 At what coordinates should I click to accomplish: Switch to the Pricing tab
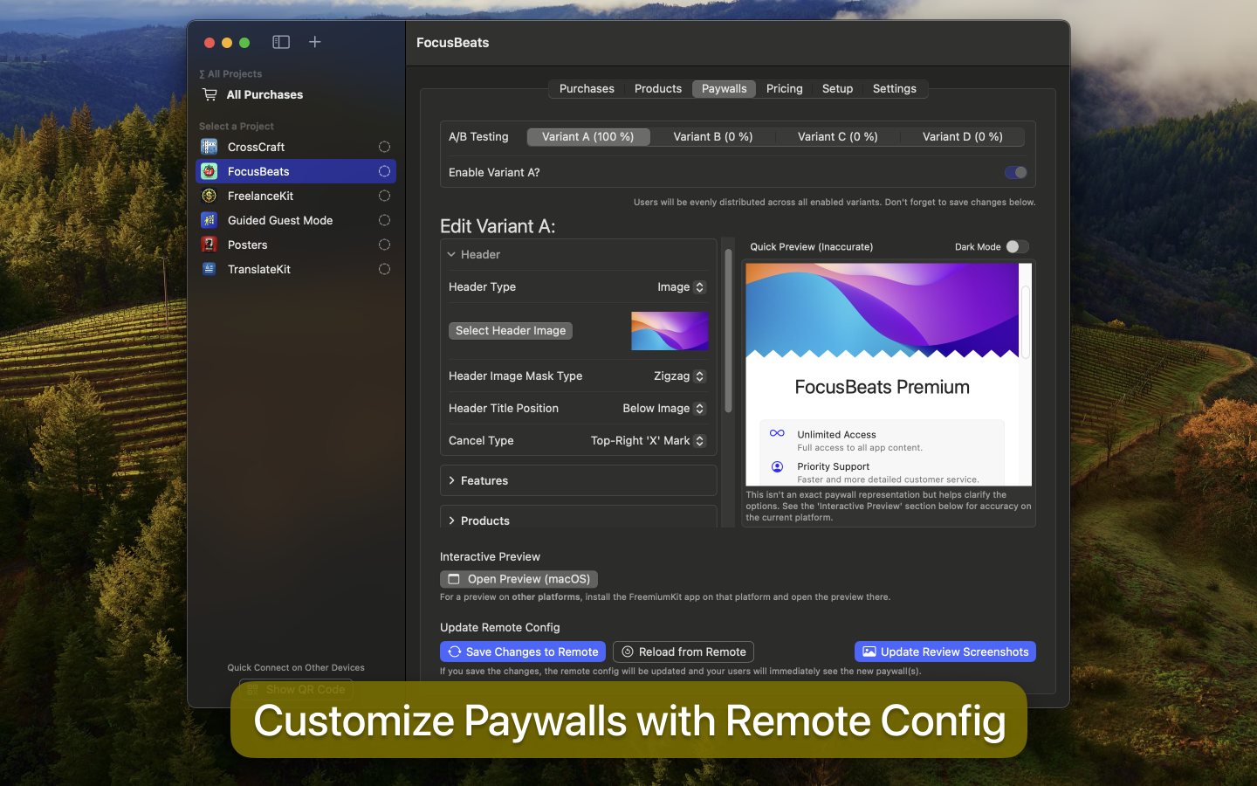click(784, 88)
